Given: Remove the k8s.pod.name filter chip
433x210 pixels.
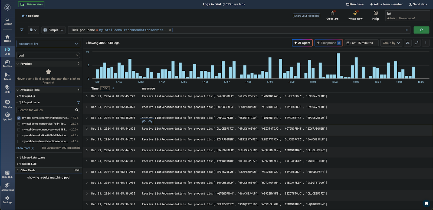Looking at the screenshot, I should point(170,30).
